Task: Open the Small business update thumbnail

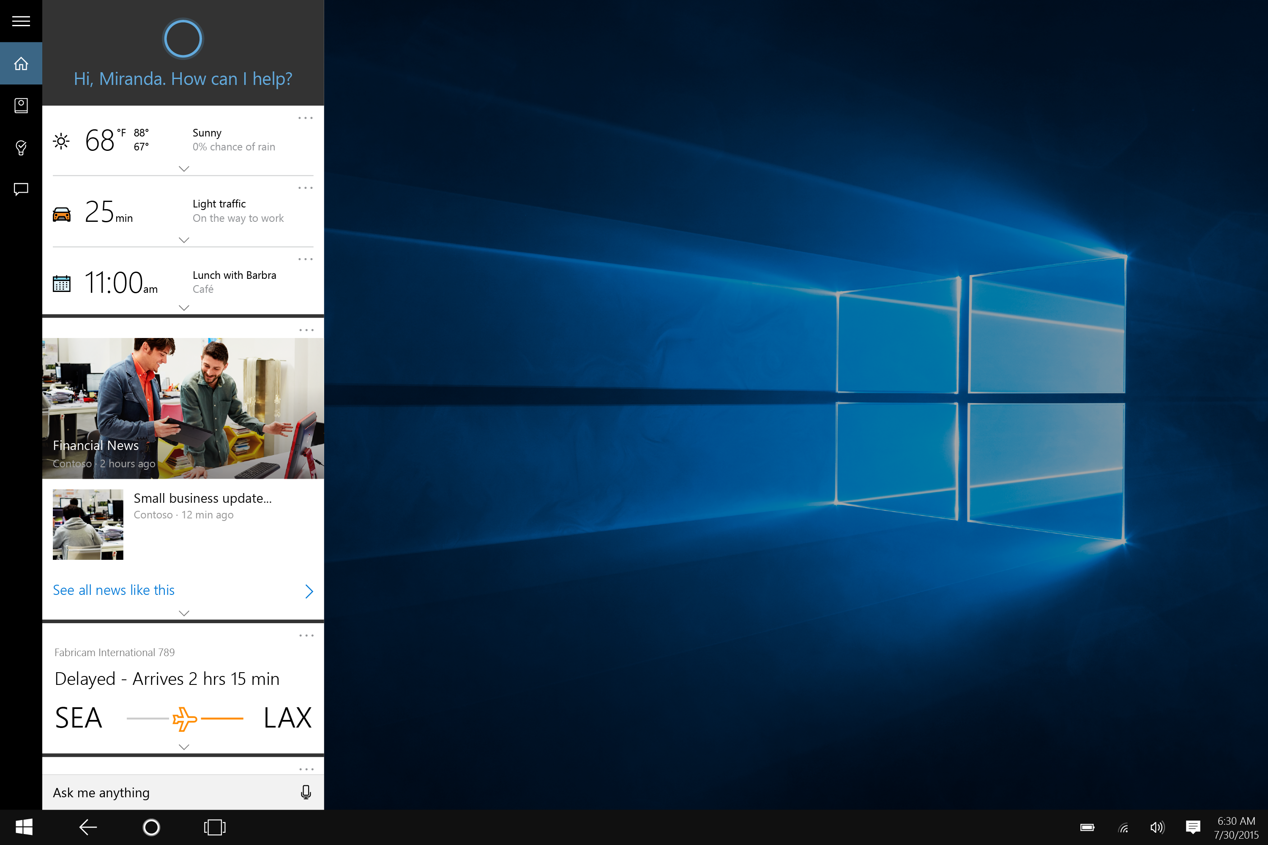Action: 87,524
